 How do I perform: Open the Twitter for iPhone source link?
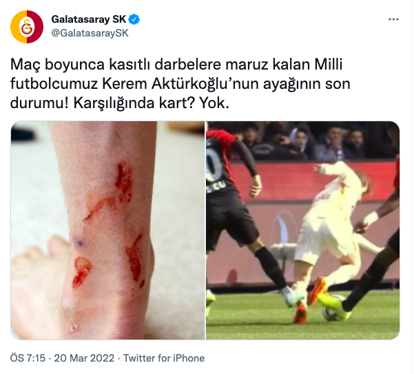[x=164, y=358]
